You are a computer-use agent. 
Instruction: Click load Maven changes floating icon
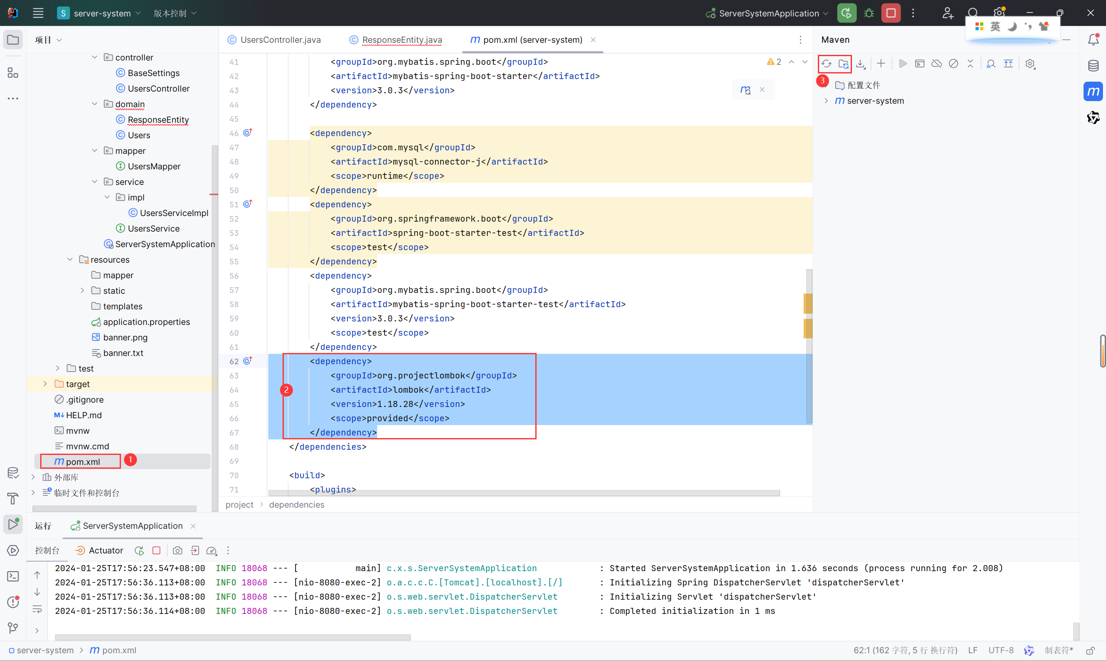(x=745, y=90)
